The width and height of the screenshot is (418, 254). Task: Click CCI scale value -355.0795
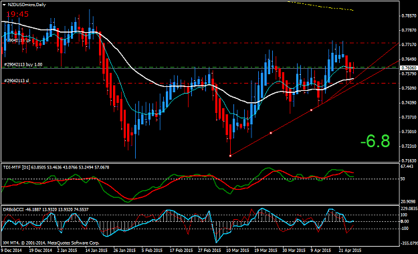click(x=409, y=243)
